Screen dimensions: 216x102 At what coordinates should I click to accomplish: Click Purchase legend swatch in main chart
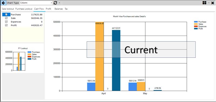click(x=196, y=22)
